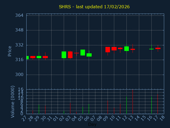
Task: Click the red volume bar for day 11
Action: point(120,109)
